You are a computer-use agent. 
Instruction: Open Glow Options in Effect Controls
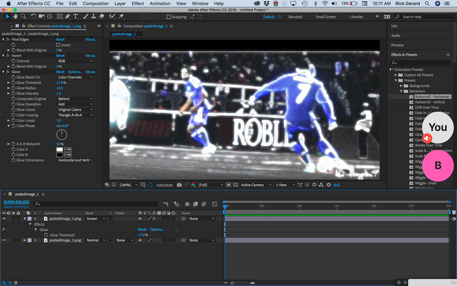pos(75,72)
